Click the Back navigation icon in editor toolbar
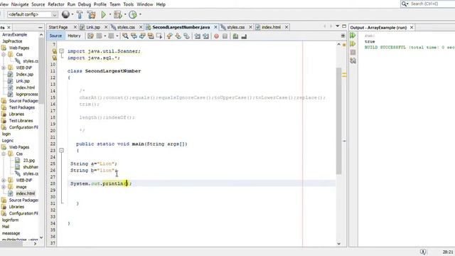 100,36
